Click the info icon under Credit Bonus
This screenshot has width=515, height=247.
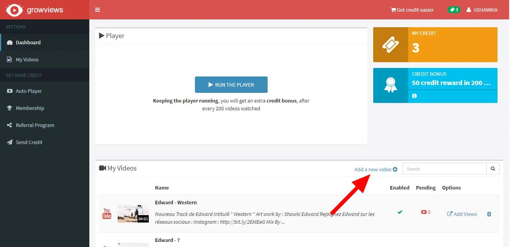click(414, 96)
